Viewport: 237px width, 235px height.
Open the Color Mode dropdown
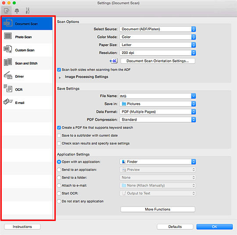[158, 37]
